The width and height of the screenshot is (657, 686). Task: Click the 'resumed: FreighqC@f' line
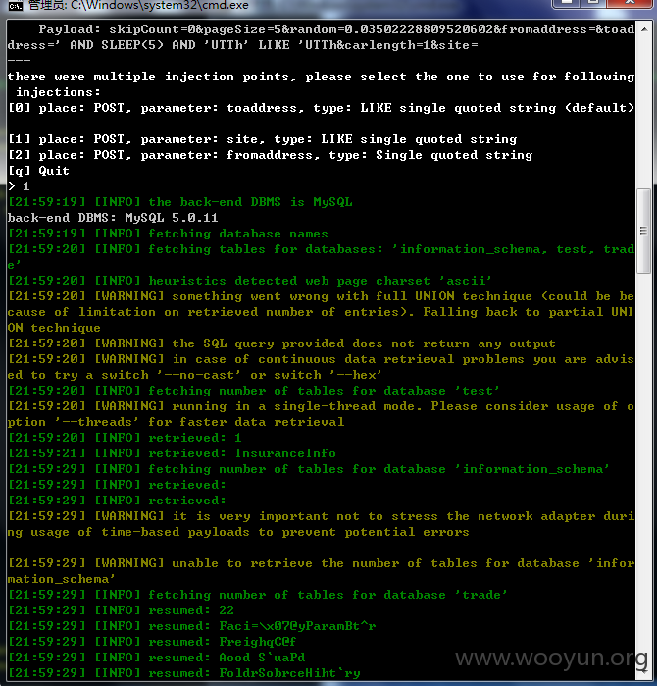[x=152, y=642]
